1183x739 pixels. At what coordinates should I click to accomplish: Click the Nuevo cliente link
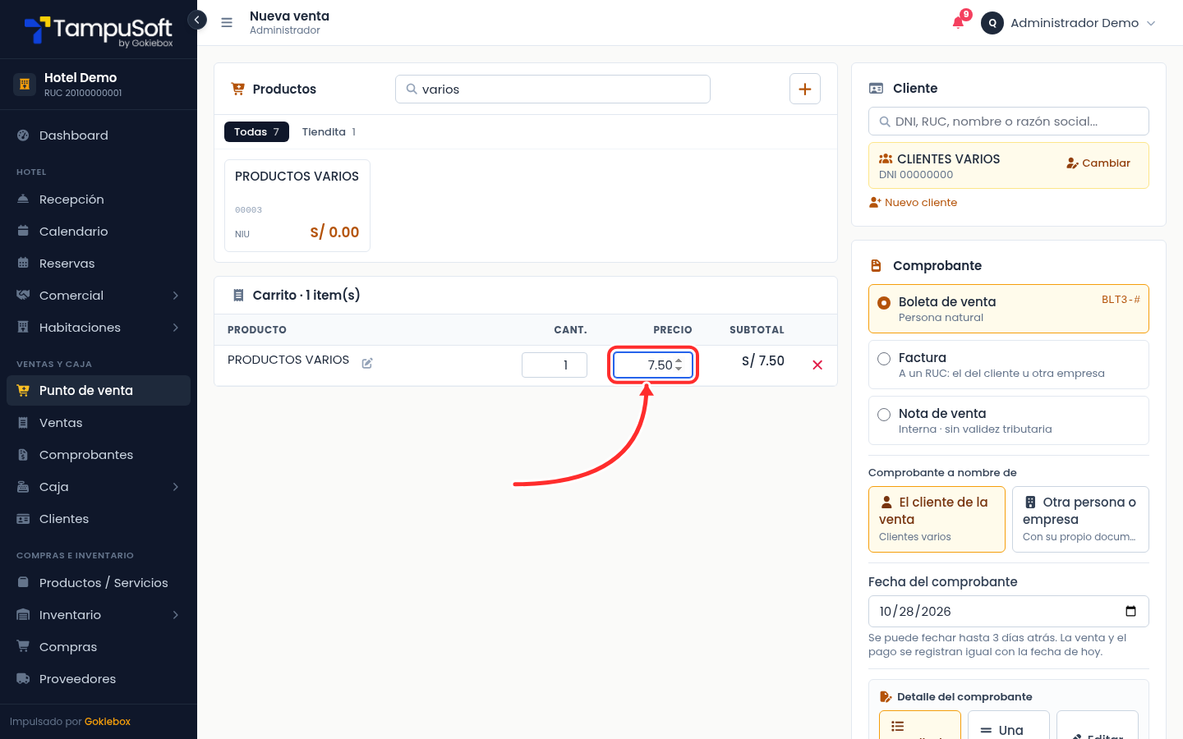point(914,203)
